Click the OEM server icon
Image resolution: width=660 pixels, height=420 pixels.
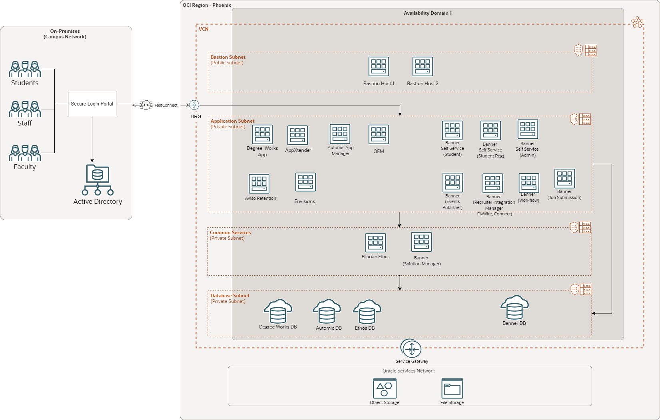(379, 135)
